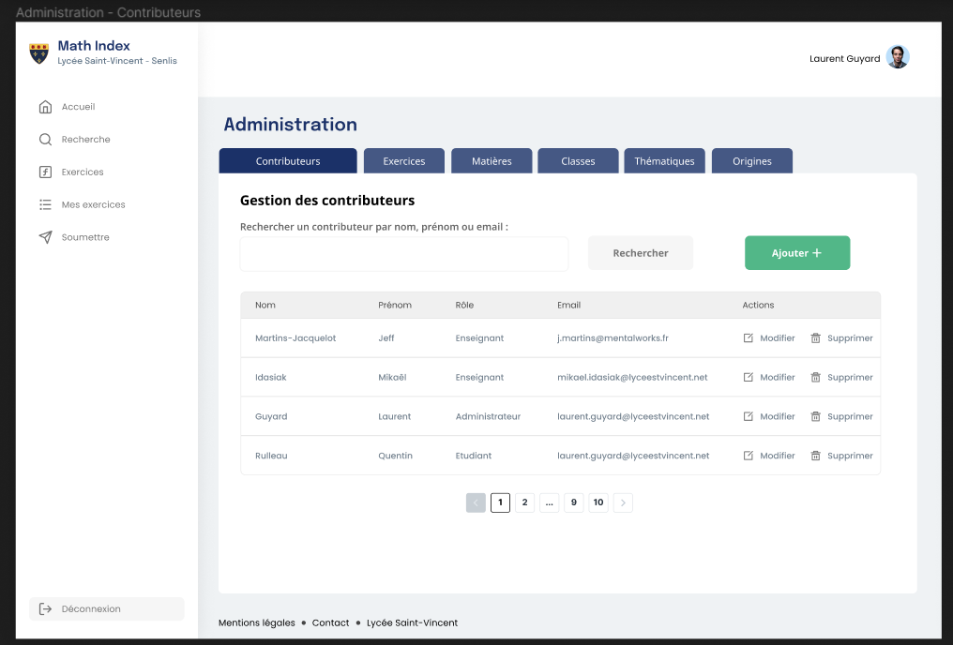Click the Recherche magnifier icon in sidebar
This screenshot has height=645, width=953.
[x=45, y=140]
